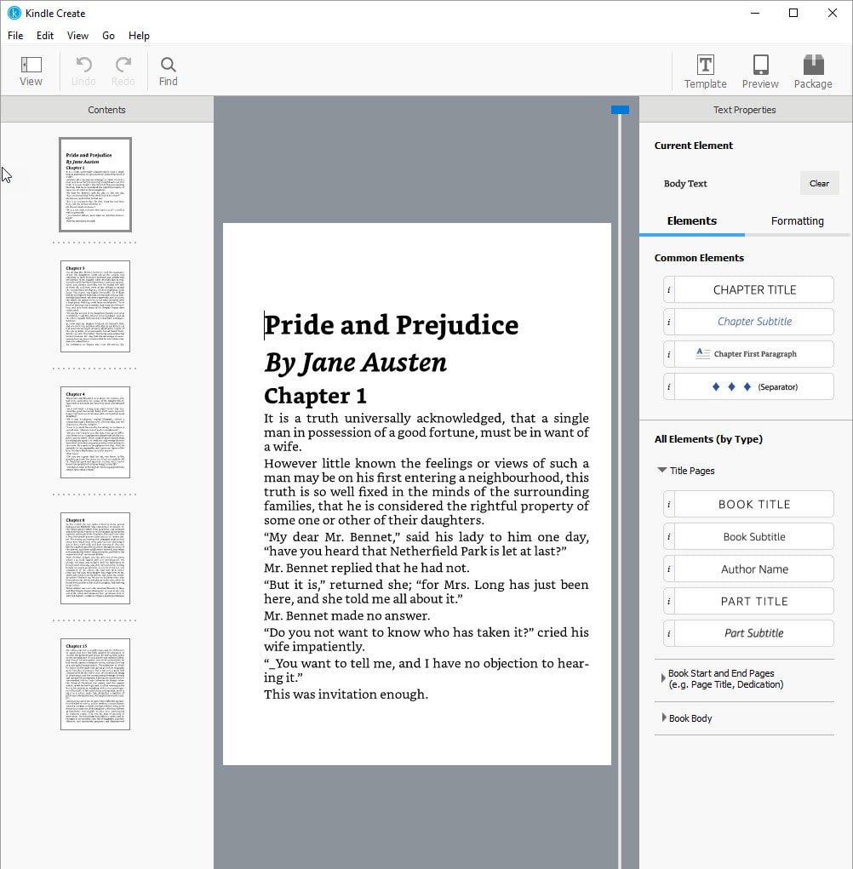Open the Help menu

point(139,36)
